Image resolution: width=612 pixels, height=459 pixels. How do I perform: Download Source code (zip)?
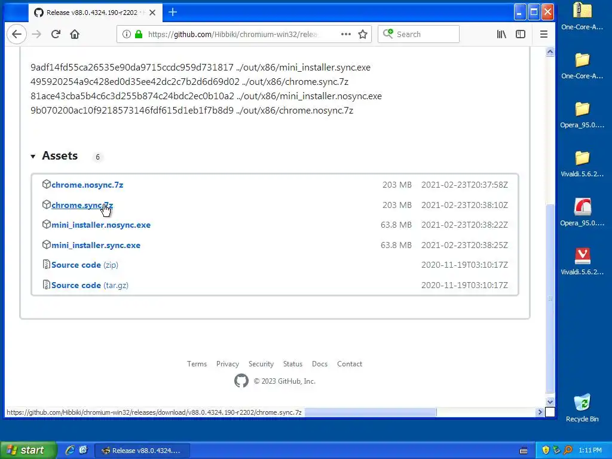pyautogui.click(x=85, y=265)
